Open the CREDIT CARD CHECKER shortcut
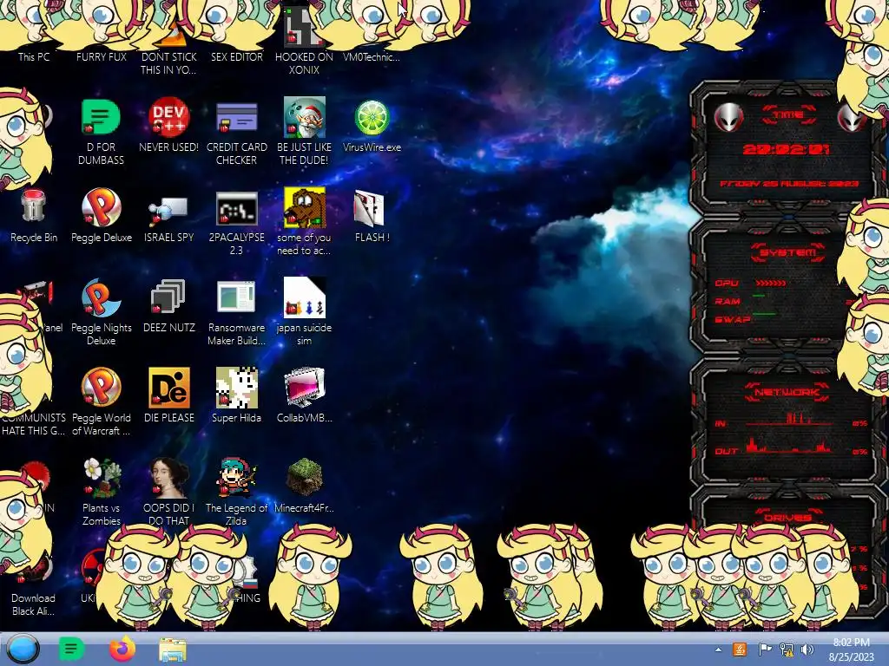889x666 pixels. pos(236,117)
